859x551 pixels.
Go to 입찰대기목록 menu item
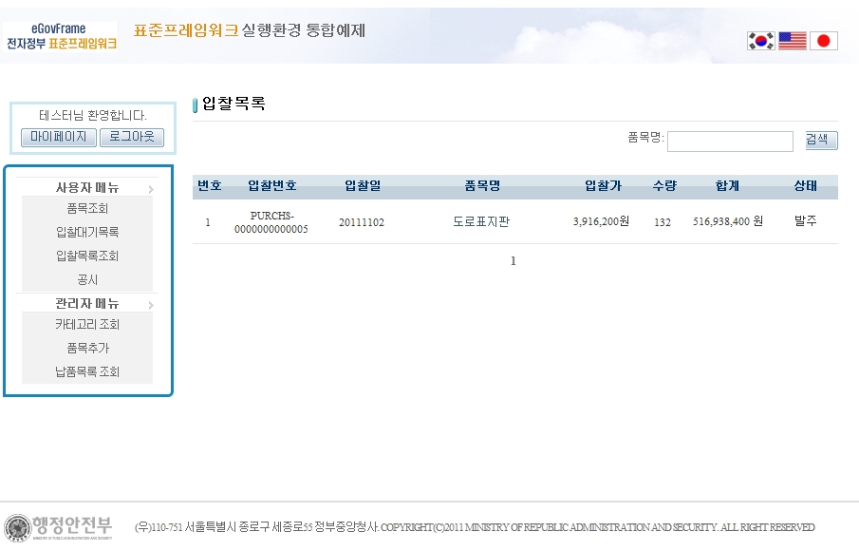point(87,233)
